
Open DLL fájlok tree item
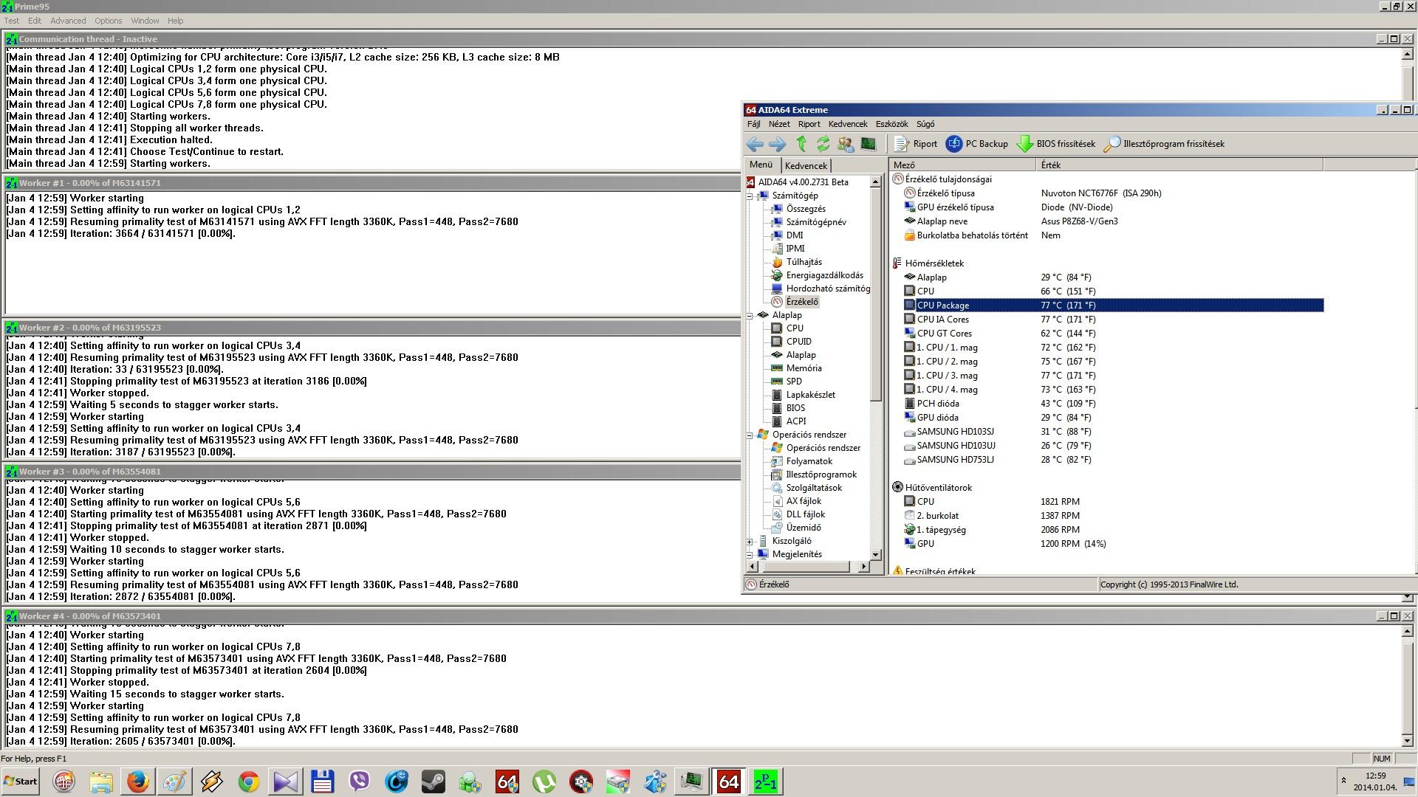click(805, 514)
